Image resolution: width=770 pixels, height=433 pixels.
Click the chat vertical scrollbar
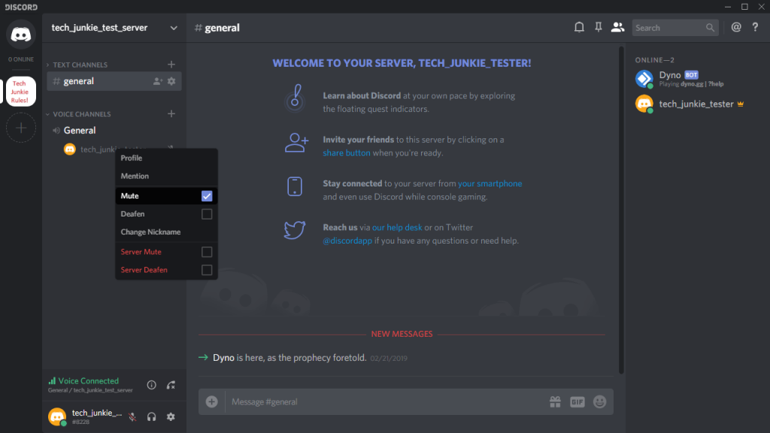[621, 210]
